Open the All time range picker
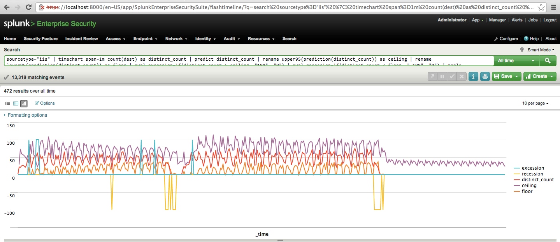Image resolution: width=560 pixels, height=242 pixels. tap(516, 61)
